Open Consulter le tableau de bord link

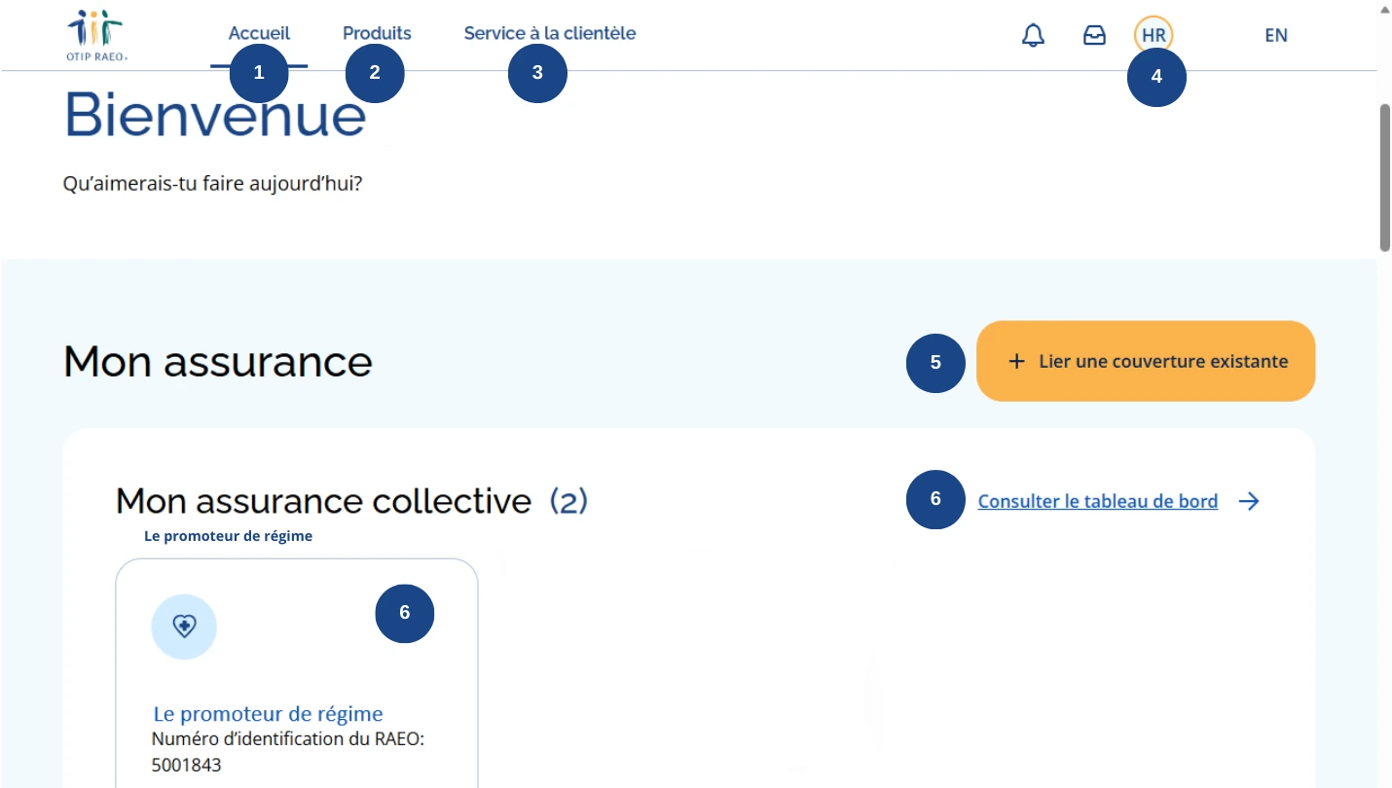pos(1098,501)
